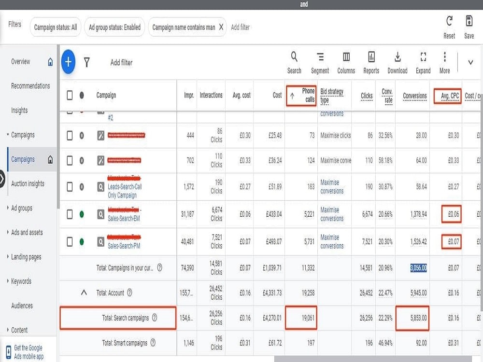
Task: Toggle status dot of Sales-Search-PM campaign
Action: 82,242
